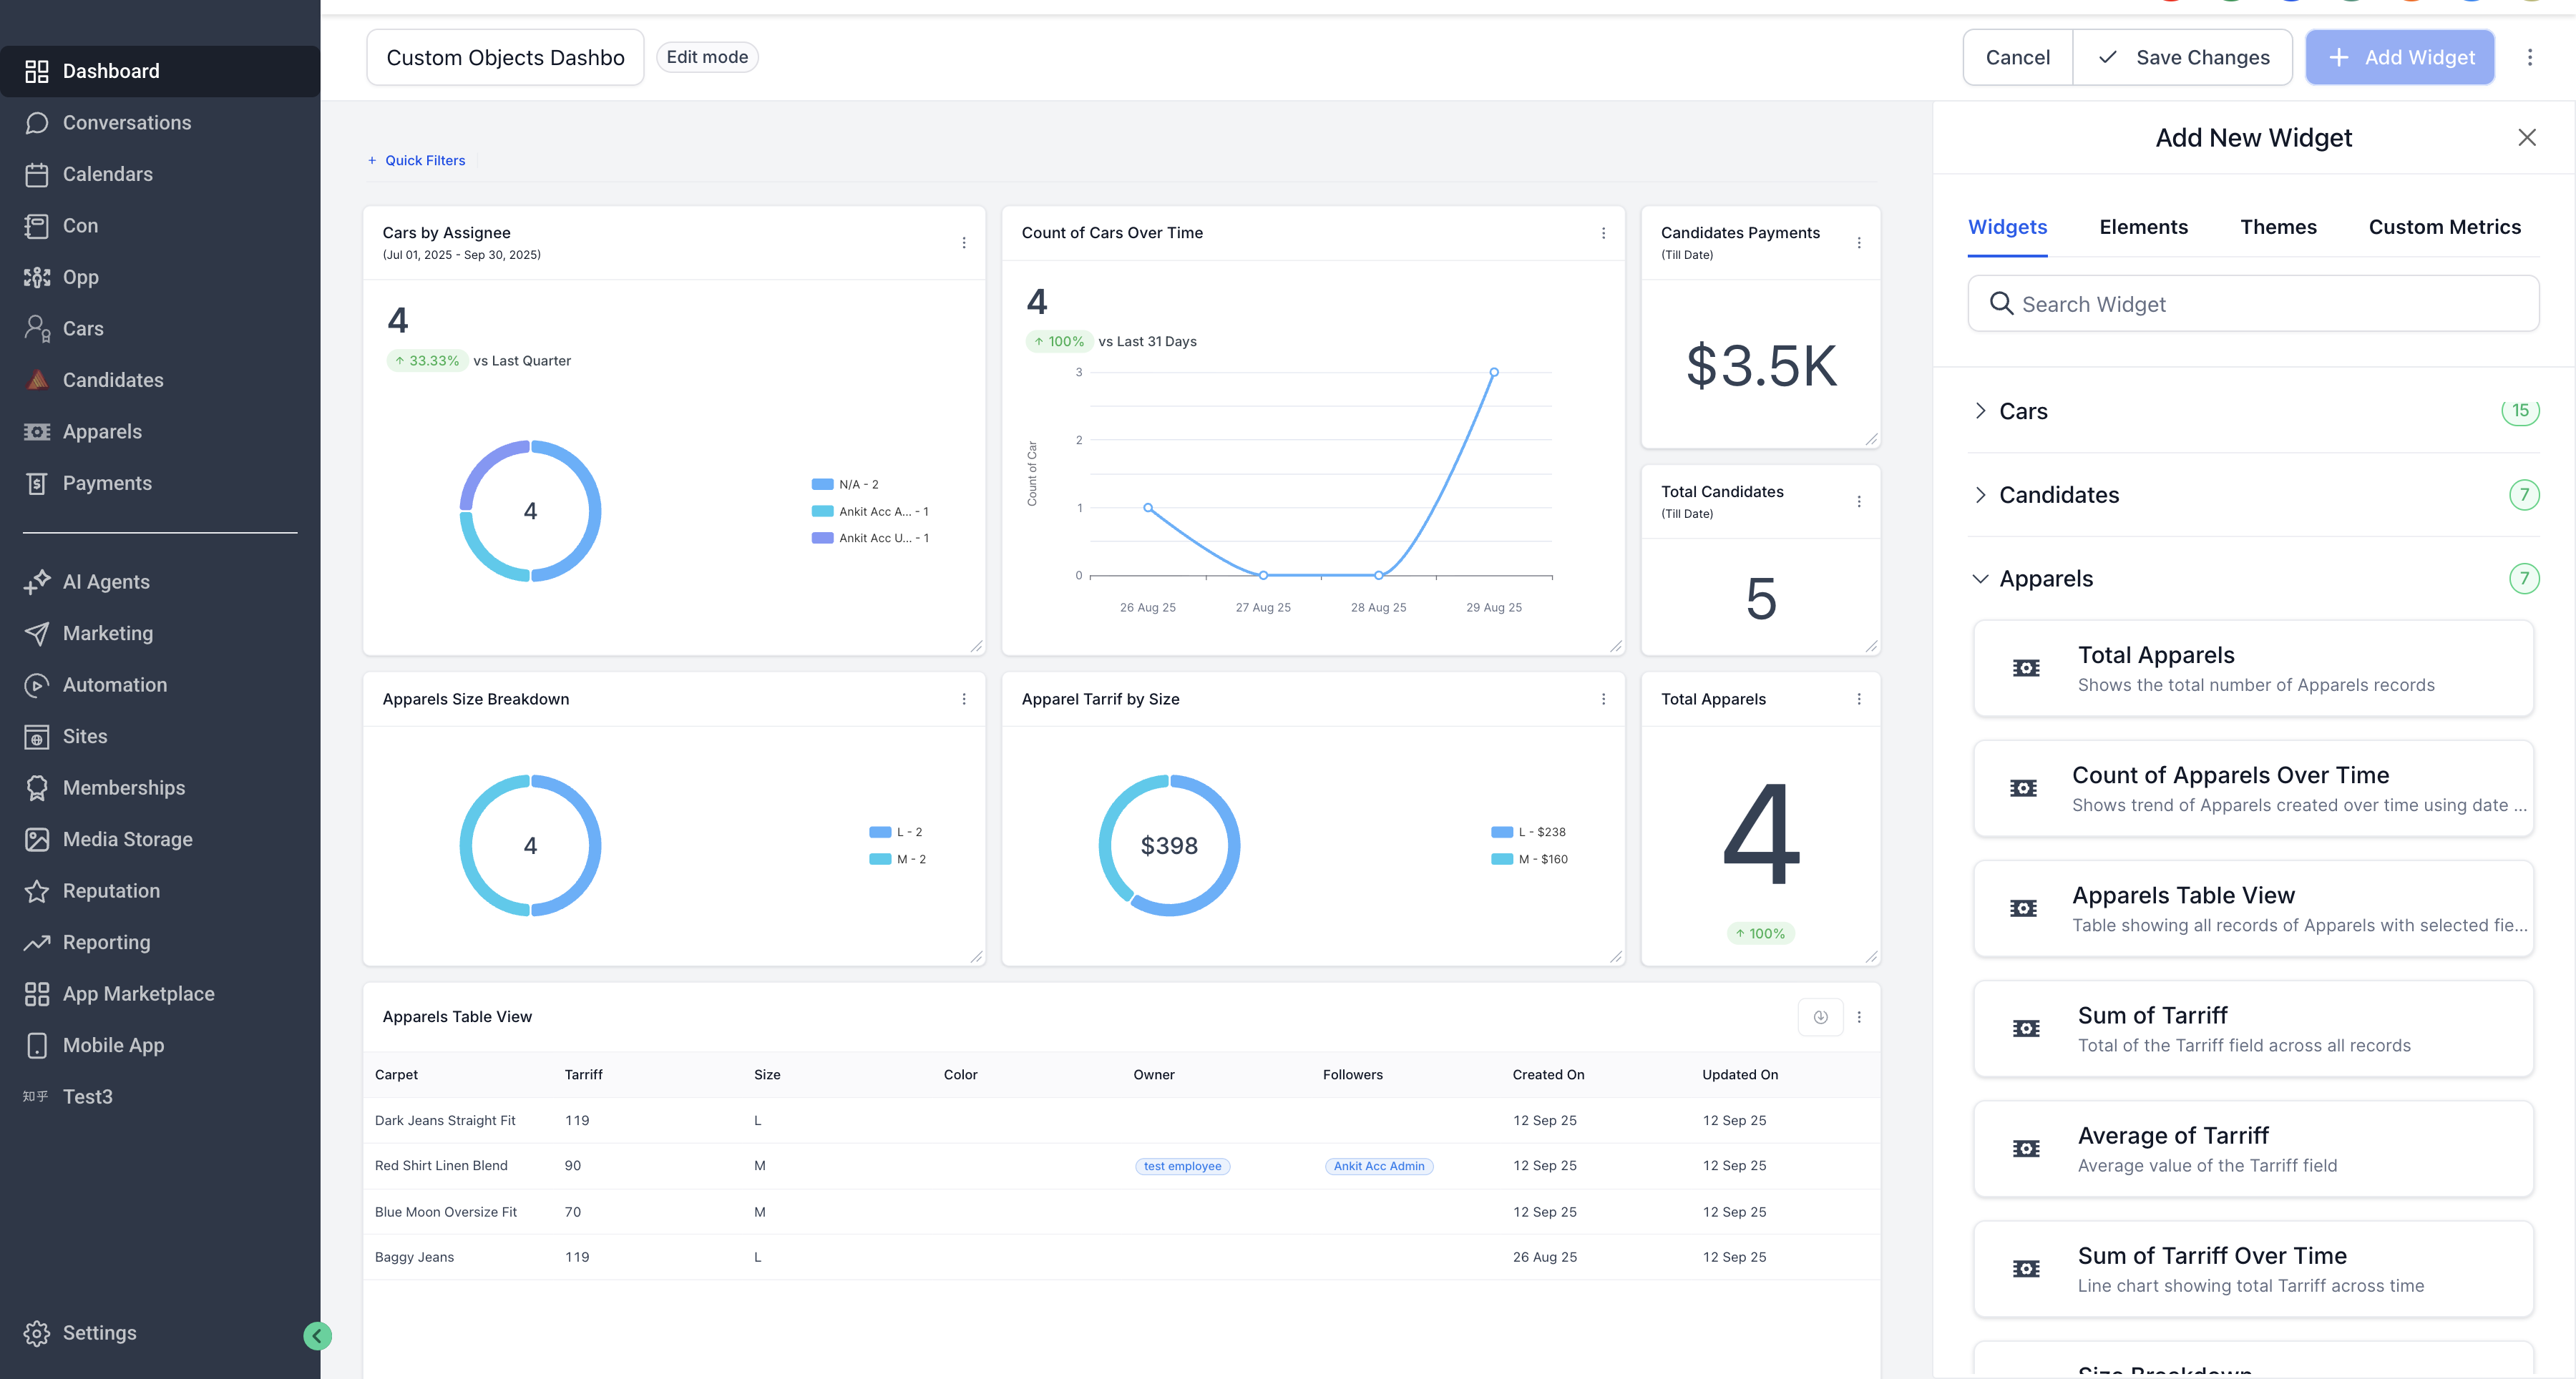Viewport: 2576px width, 1379px height.
Task: Open the Candidates section icon
Action: [x=37, y=380]
